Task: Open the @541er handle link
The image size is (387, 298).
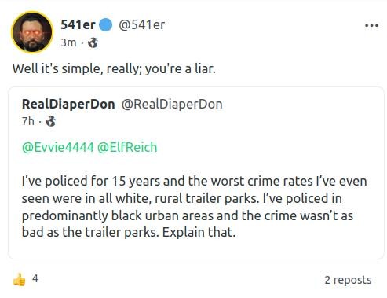Action: tap(142, 25)
